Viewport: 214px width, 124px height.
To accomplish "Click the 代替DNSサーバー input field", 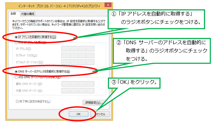I will click(78, 91).
